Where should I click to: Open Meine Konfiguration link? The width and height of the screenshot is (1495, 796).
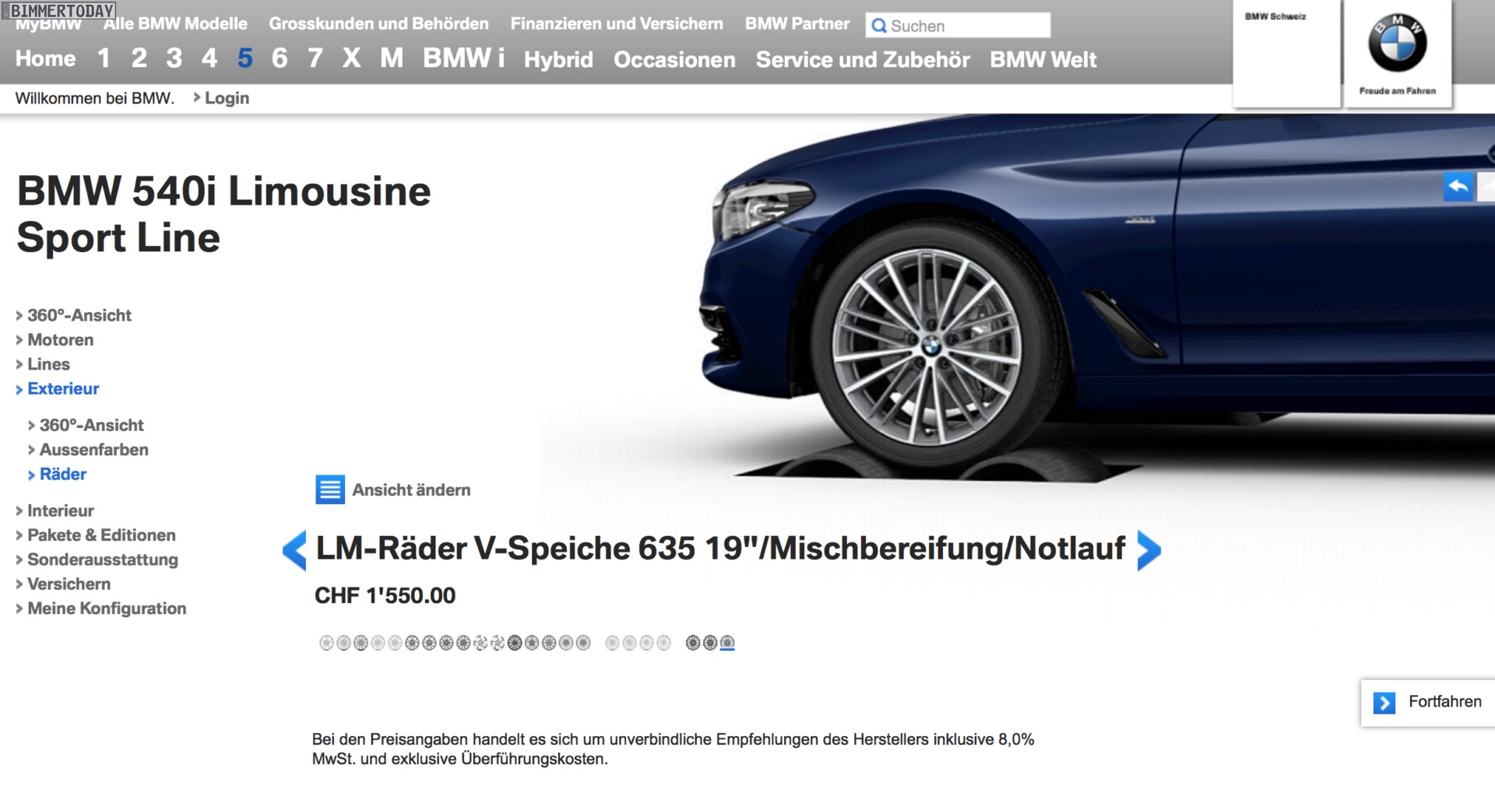click(107, 608)
